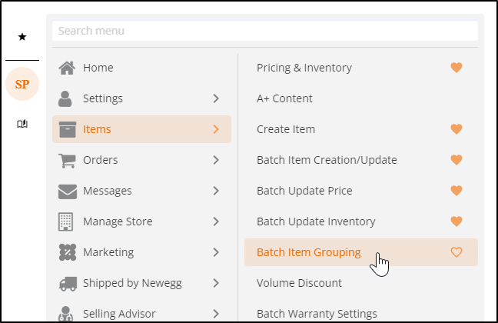Screen dimensions: 498x323
Task: Toggle Batch Update Price favorite heart
Action: pos(456,191)
